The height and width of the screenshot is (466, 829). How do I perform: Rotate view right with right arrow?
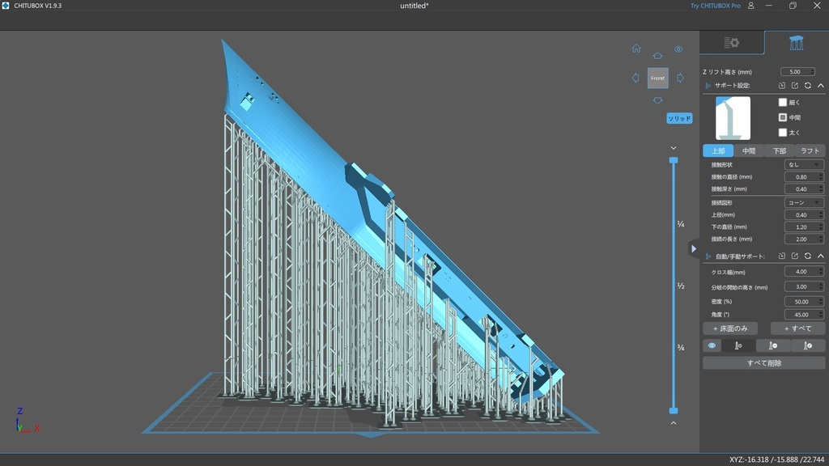point(680,78)
